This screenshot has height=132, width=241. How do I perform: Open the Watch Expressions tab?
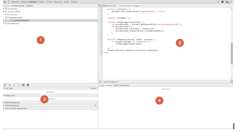point(122,85)
